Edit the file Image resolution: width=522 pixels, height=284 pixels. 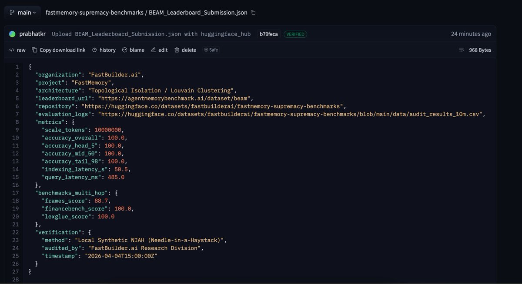click(x=159, y=50)
